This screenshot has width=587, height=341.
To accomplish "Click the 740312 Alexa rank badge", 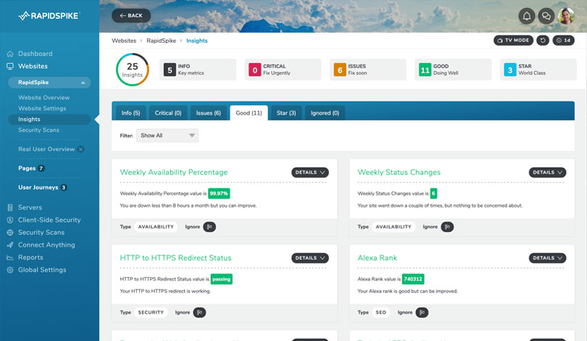I will (413, 279).
